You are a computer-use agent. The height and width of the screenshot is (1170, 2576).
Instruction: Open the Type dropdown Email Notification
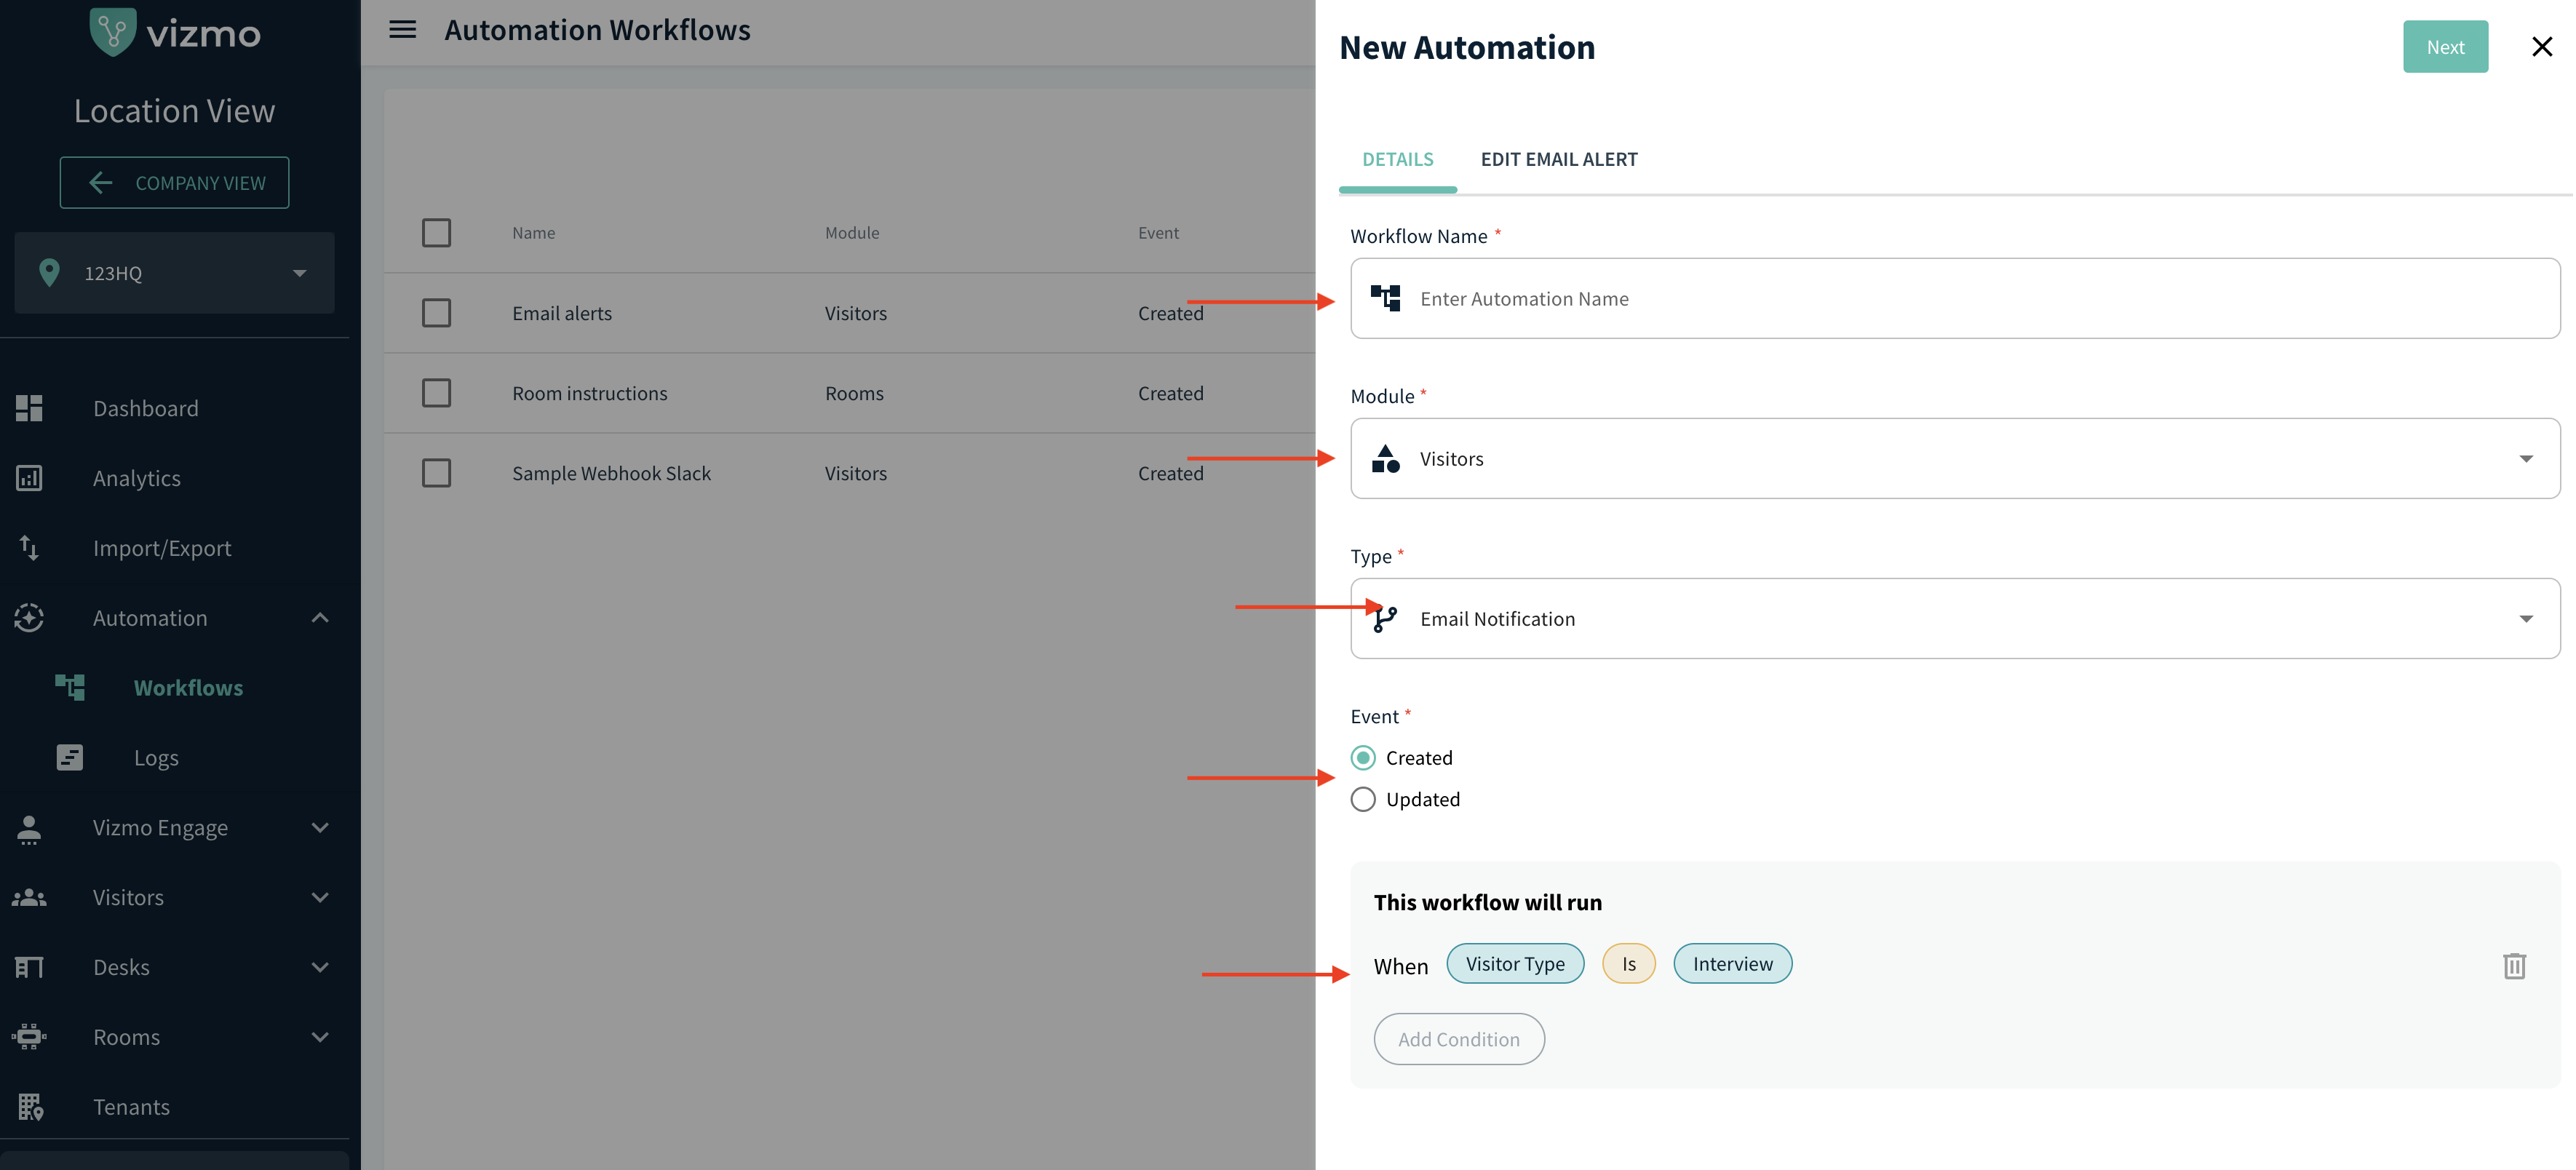[1954, 619]
